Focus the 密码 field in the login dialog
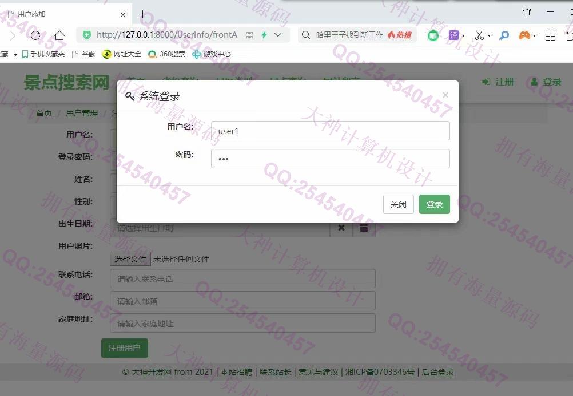This screenshot has width=573, height=396. (x=331, y=159)
